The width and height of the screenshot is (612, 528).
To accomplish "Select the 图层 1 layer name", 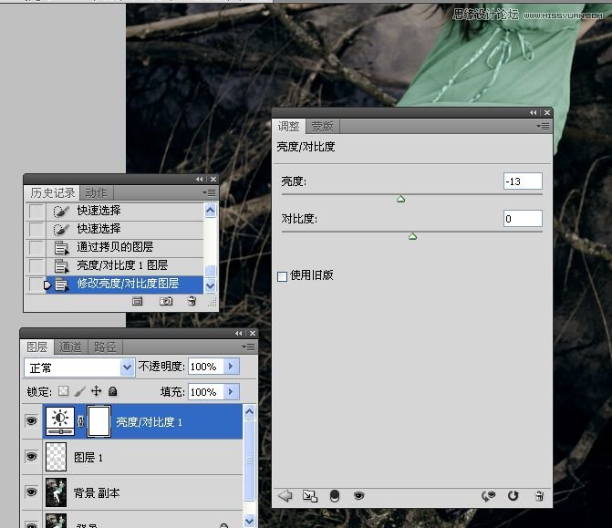I will point(88,457).
